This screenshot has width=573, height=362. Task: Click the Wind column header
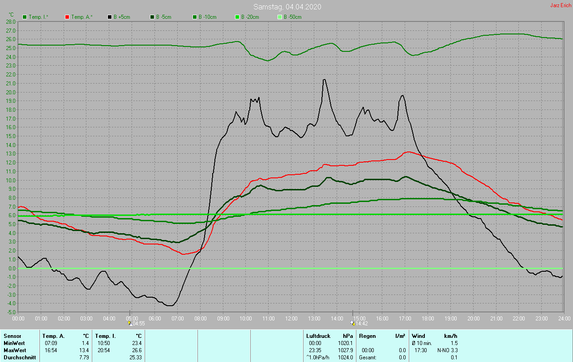[x=419, y=336]
